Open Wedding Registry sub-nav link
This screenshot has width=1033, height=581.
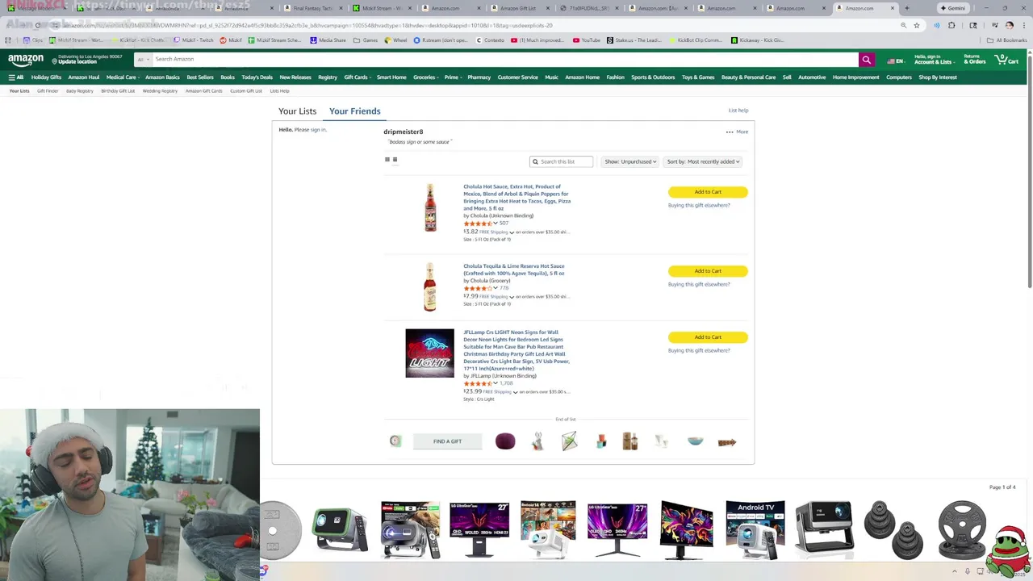point(160,91)
